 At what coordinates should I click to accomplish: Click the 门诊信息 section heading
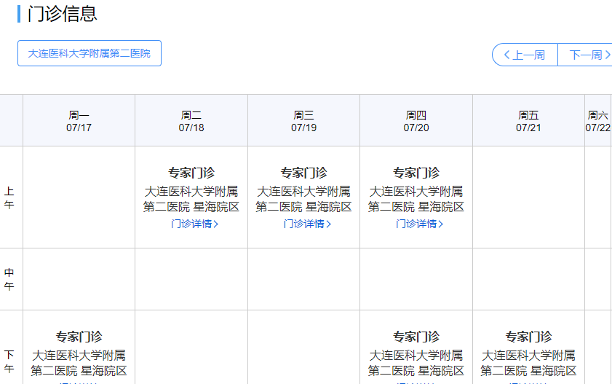coord(62,14)
